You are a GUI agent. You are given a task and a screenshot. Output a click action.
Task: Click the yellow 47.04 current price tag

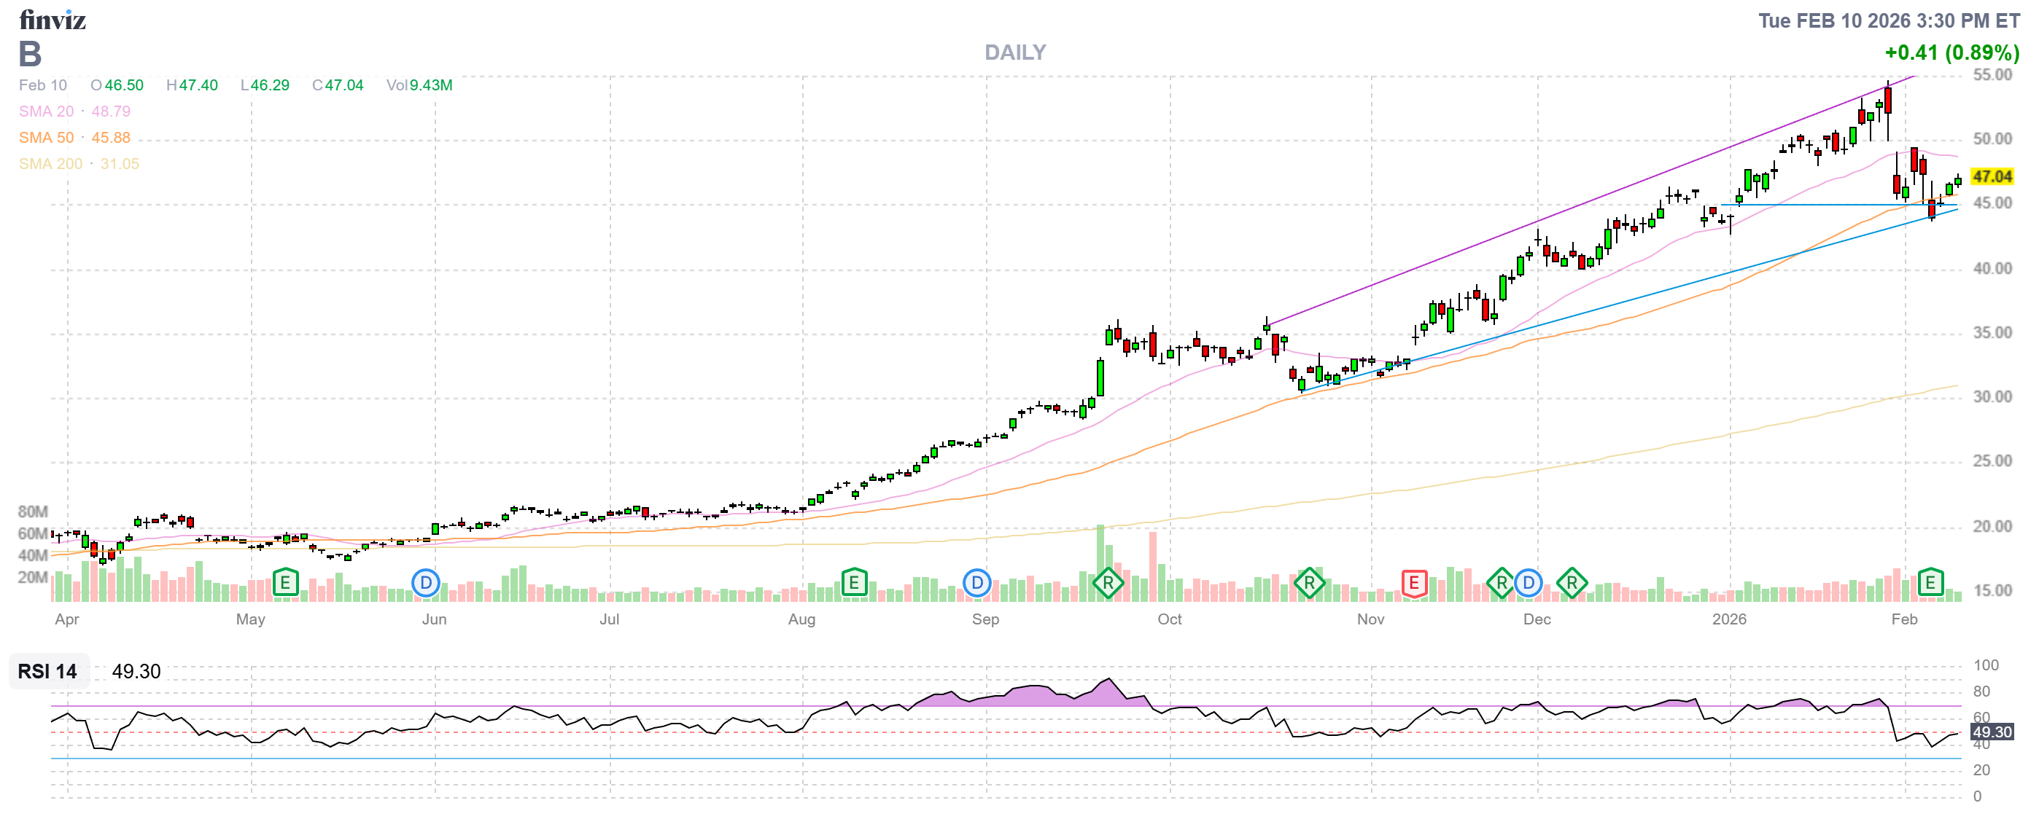[x=1991, y=176]
